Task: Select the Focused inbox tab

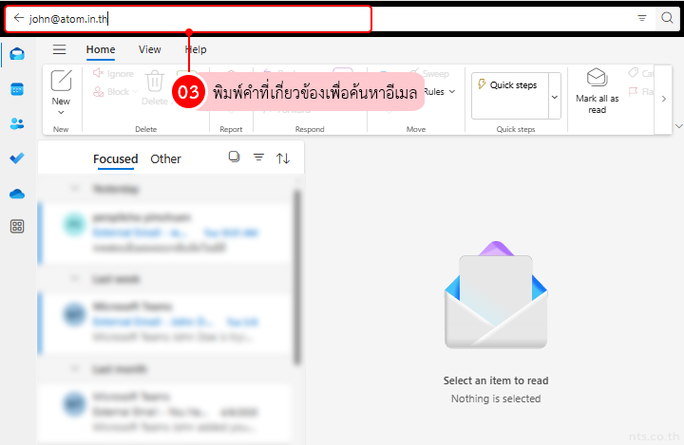Action: (x=115, y=159)
